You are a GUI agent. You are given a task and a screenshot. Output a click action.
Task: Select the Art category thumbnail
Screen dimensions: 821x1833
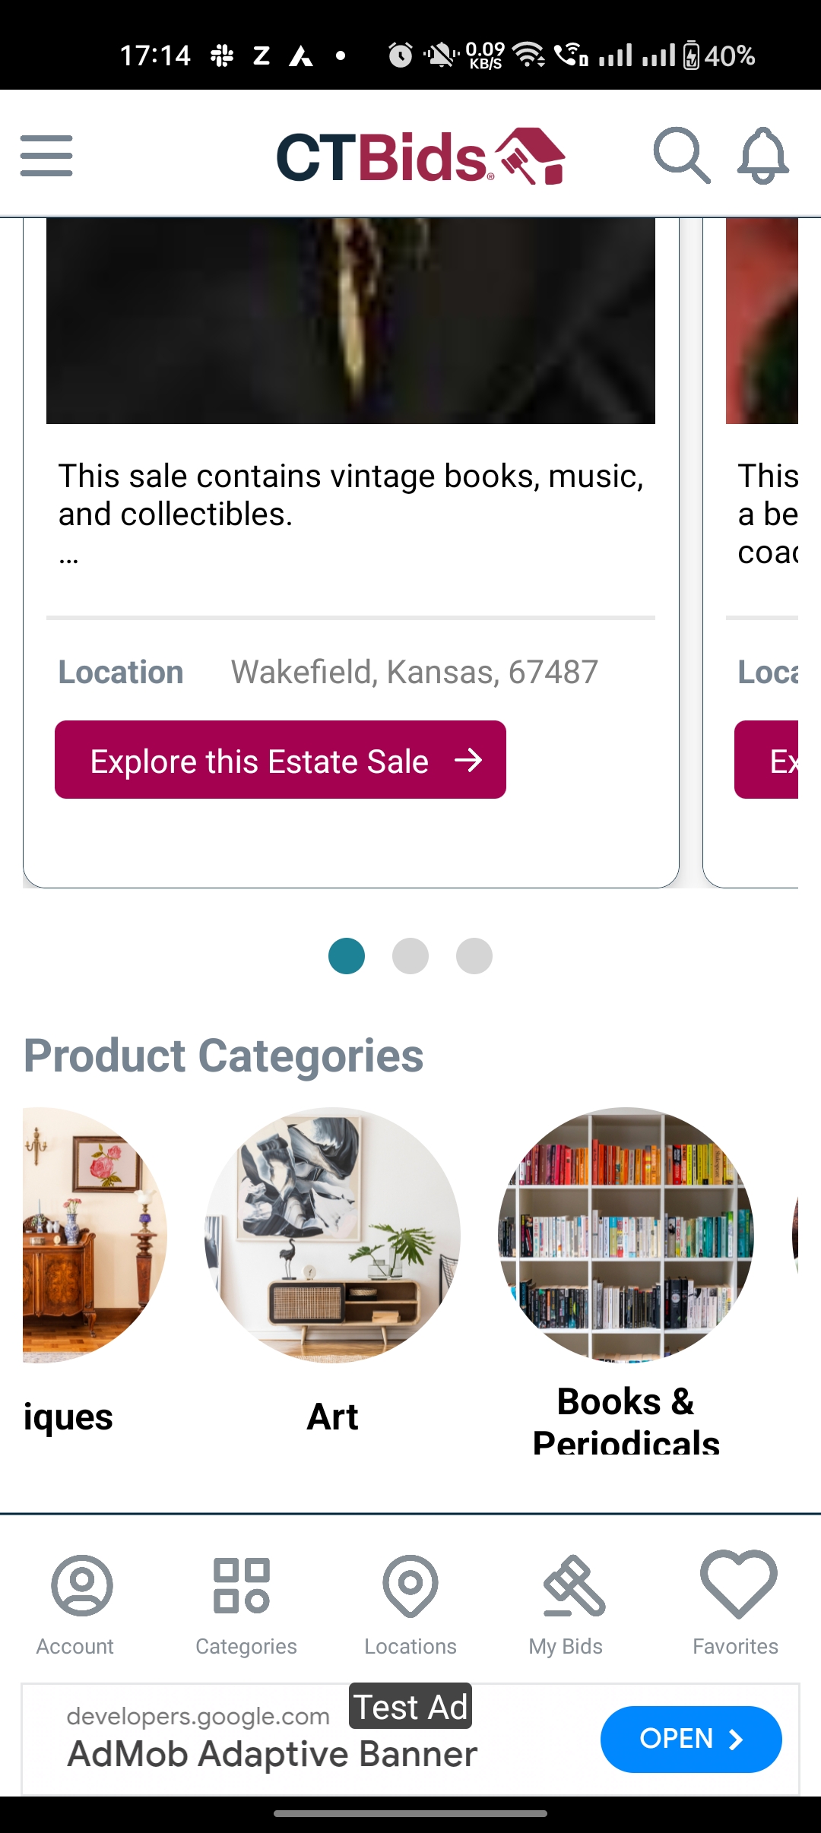[x=332, y=1235]
